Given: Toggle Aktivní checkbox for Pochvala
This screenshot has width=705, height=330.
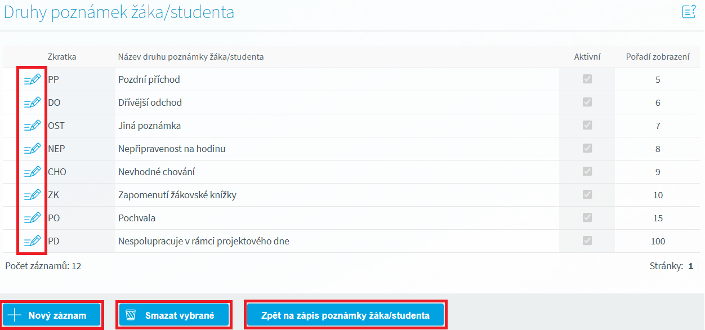Looking at the screenshot, I should click(587, 218).
